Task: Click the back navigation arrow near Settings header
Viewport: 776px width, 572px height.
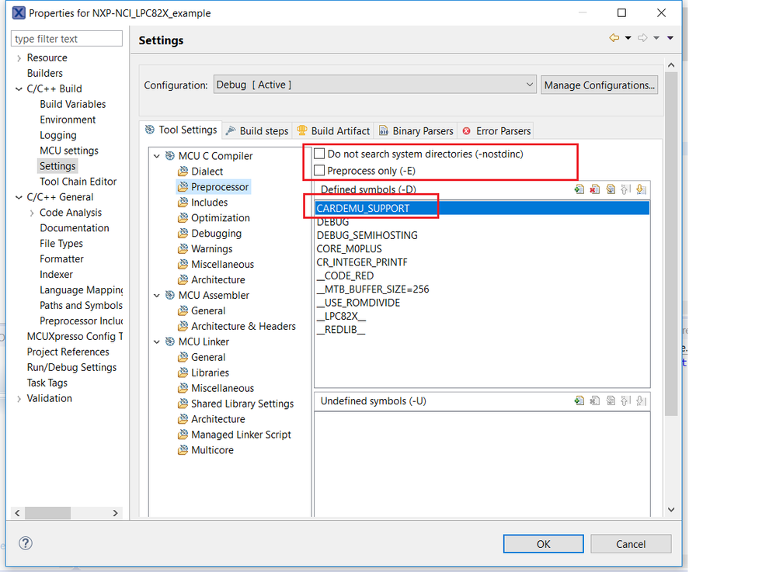Action: pyautogui.click(x=613, y=37)
